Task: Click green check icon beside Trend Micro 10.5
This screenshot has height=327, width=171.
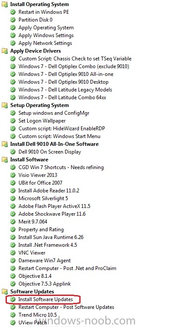Action: (13, 315)
